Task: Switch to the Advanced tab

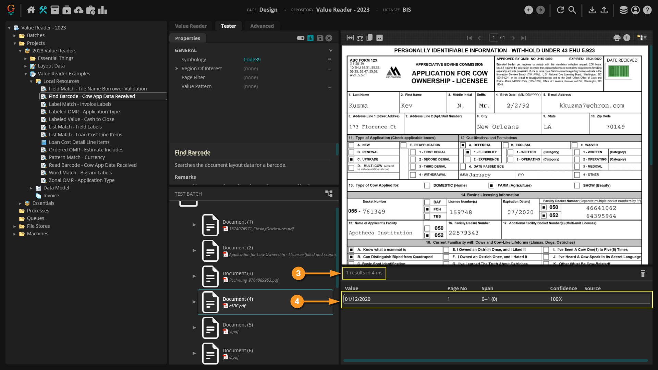Action: point(262,26)
